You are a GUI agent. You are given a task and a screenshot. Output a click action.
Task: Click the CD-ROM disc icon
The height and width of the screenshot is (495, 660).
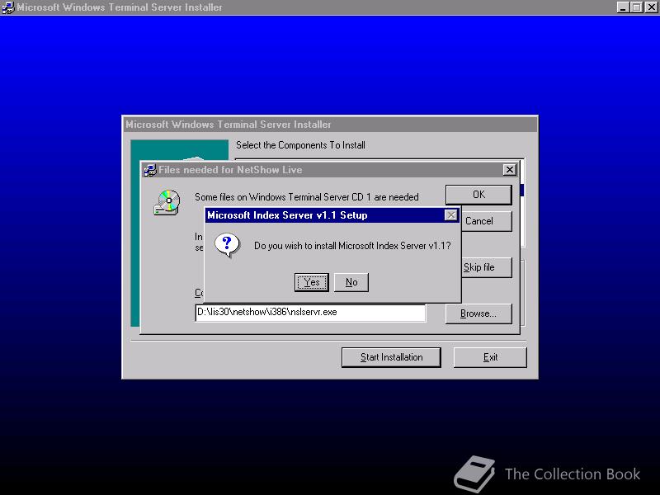tap(167, 202)
